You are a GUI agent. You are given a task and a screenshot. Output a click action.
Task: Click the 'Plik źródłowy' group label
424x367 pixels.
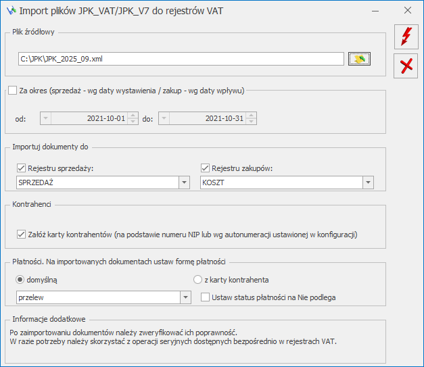pyautogui.click(x=33, y=32)
